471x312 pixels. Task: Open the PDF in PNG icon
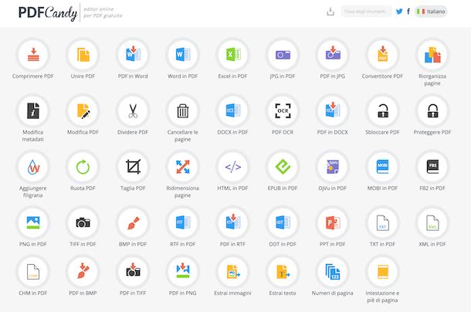tap(183, 272)
